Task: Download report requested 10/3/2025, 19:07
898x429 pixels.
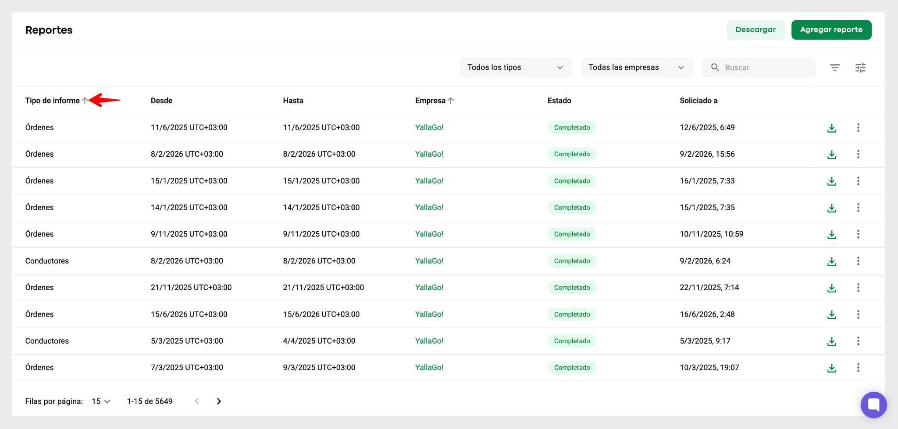Action: [x=831, y=368]
